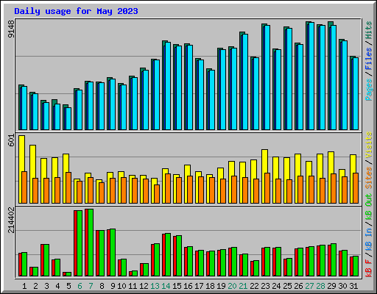
Task: Click the 214402 kB axis label
Action: click(11, 220)
